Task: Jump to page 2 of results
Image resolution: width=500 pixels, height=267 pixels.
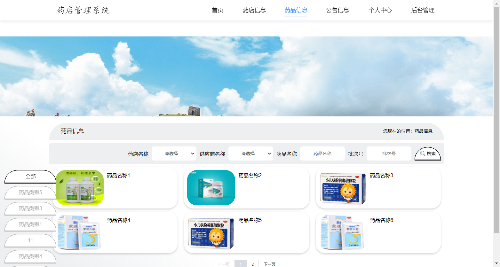Action: pos(252,264)
